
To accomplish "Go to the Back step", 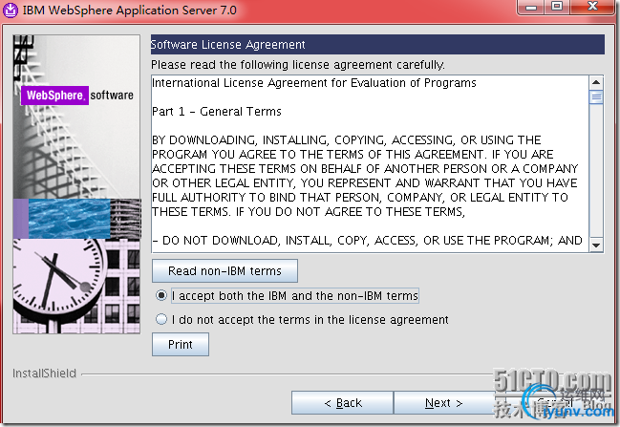I will tap(342, 403).
